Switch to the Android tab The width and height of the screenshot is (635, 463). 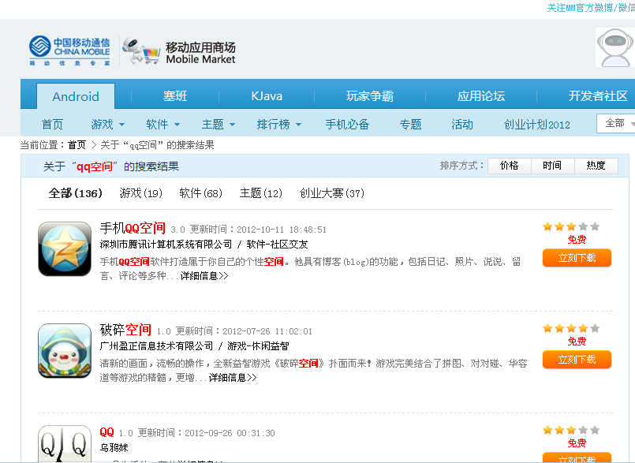point(76,96)
